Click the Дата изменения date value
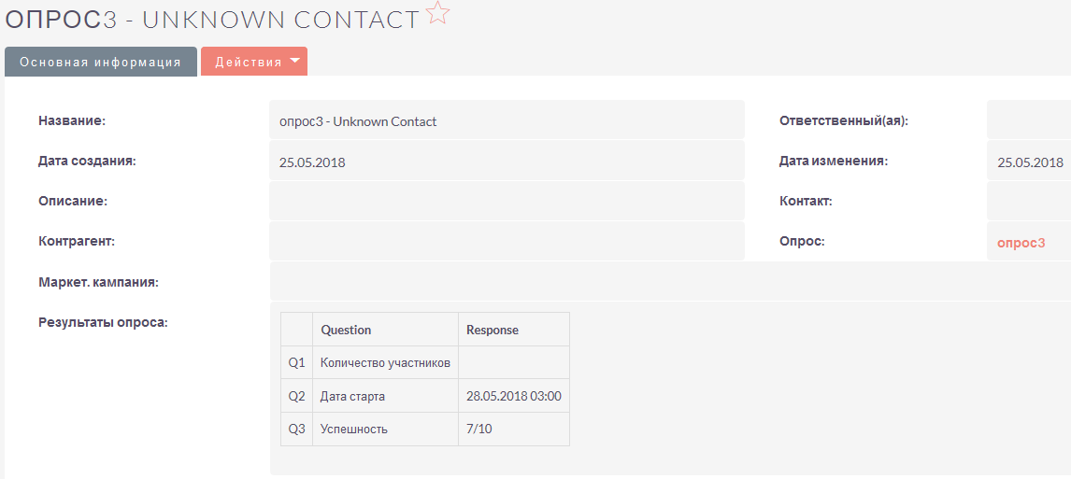The height and width of the screenshot is (479, 1071). coord(1030,162)
